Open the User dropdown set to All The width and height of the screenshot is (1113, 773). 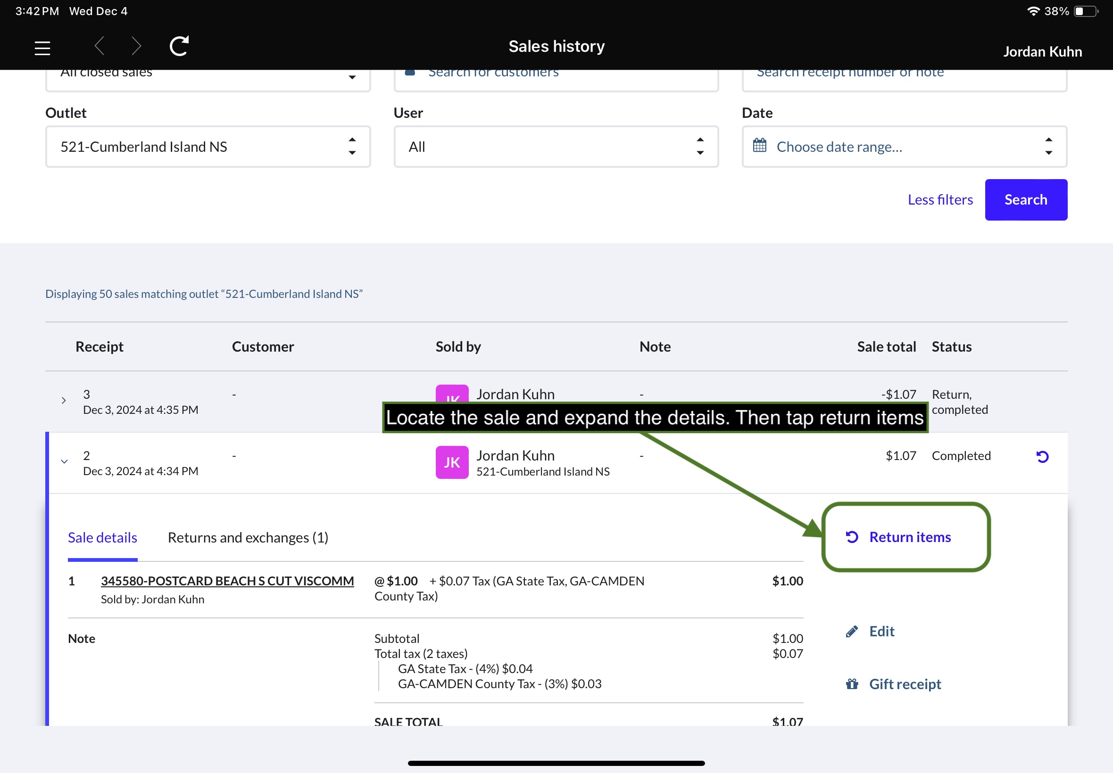(x=556, y=147)
